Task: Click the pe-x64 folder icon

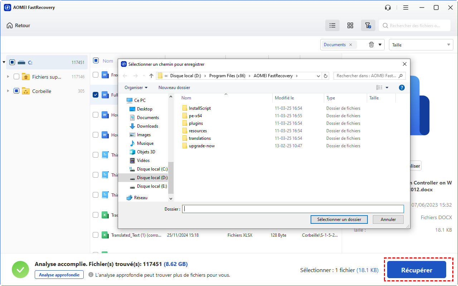Action: point(185,116)
